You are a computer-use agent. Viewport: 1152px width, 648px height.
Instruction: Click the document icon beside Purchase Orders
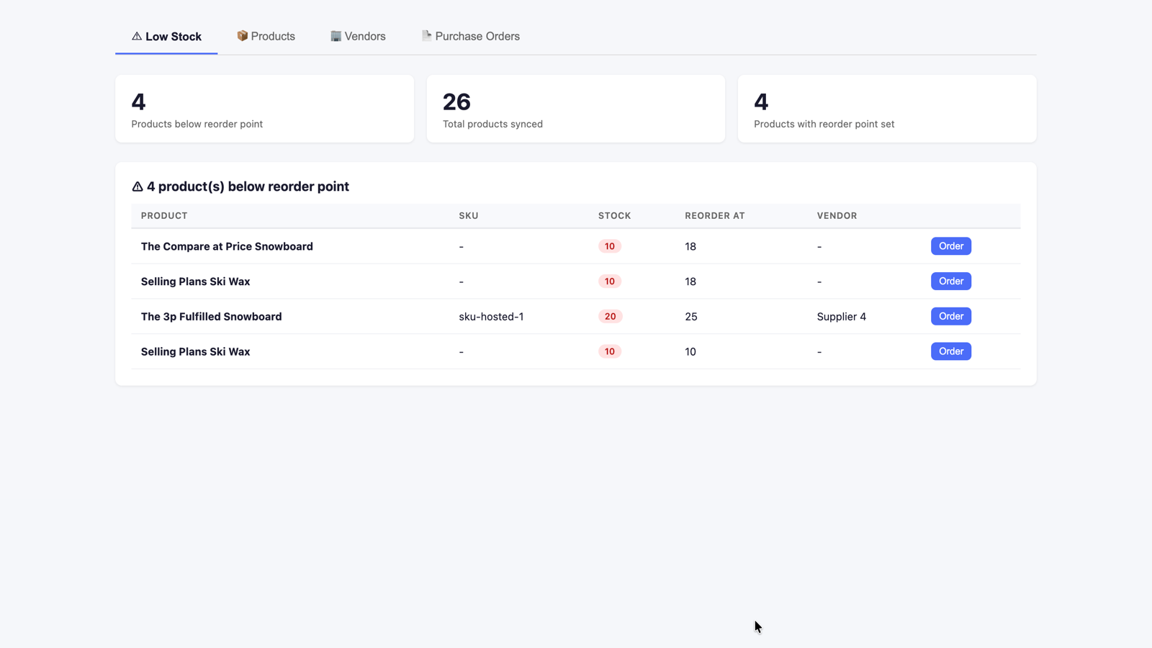[x=426, y=36]
